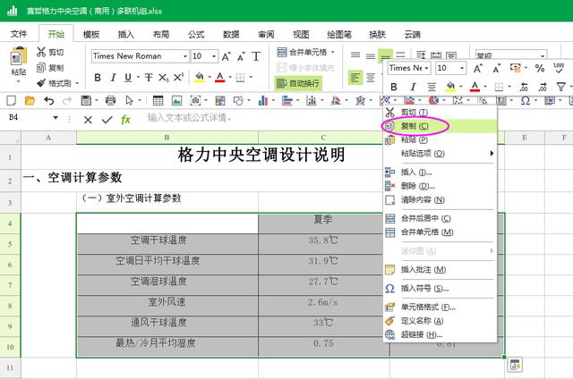Expand the Format Painter dropdown arrow
Image resolution: width=573 pixels, height=379 pixels.
pyautogui.click(x=77, y=83)
